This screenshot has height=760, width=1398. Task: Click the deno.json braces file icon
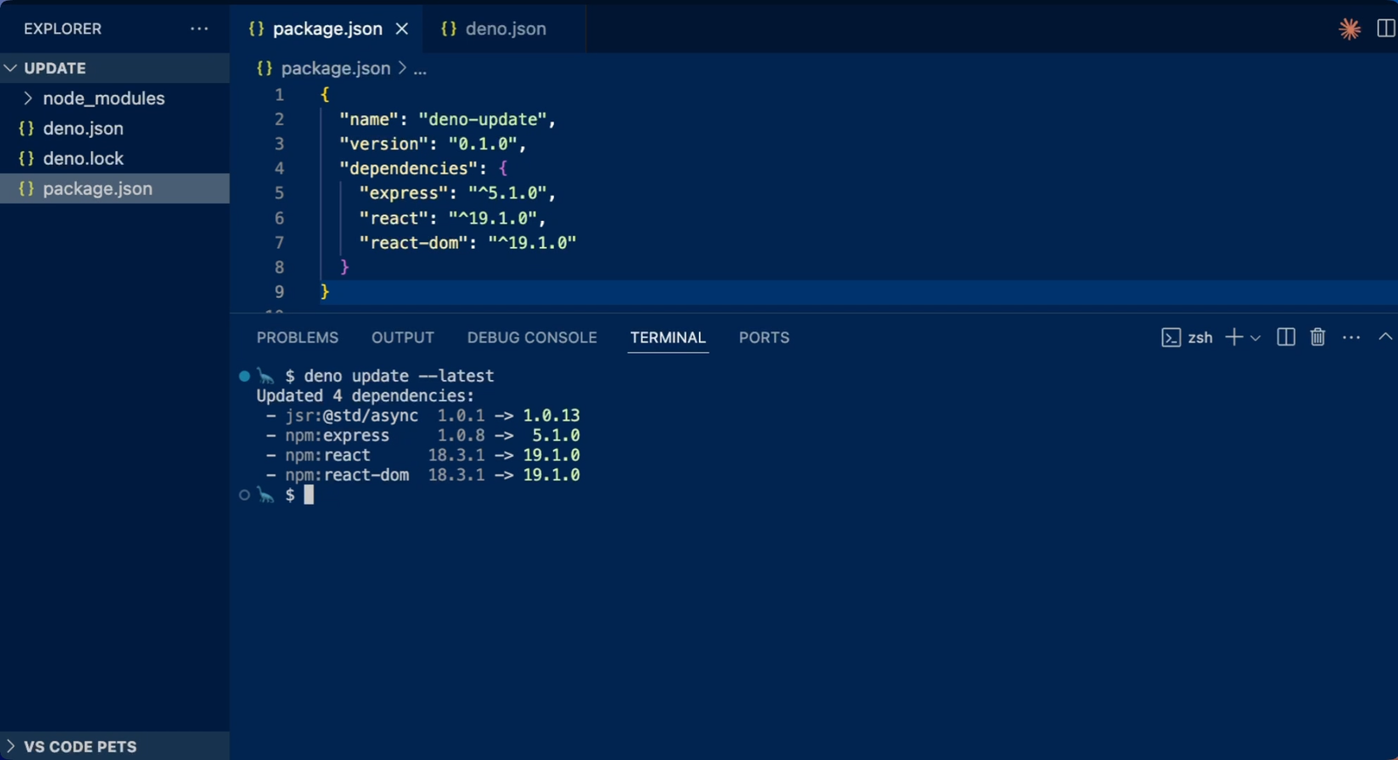[x=26, y=128]
